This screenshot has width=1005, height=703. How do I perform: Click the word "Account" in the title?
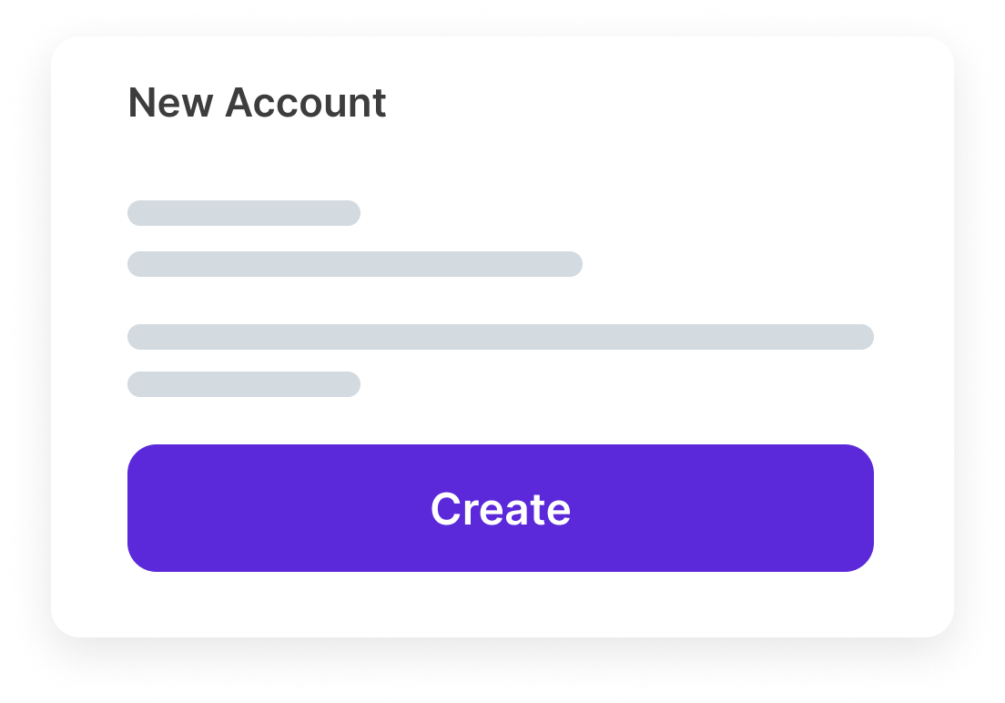306,103
